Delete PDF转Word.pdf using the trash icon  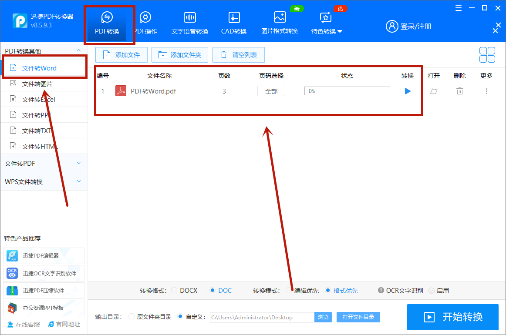459,91
